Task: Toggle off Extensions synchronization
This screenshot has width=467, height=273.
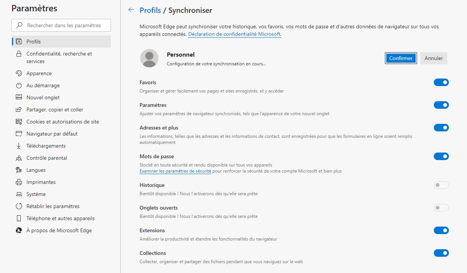Action: (x=441, y=230)
